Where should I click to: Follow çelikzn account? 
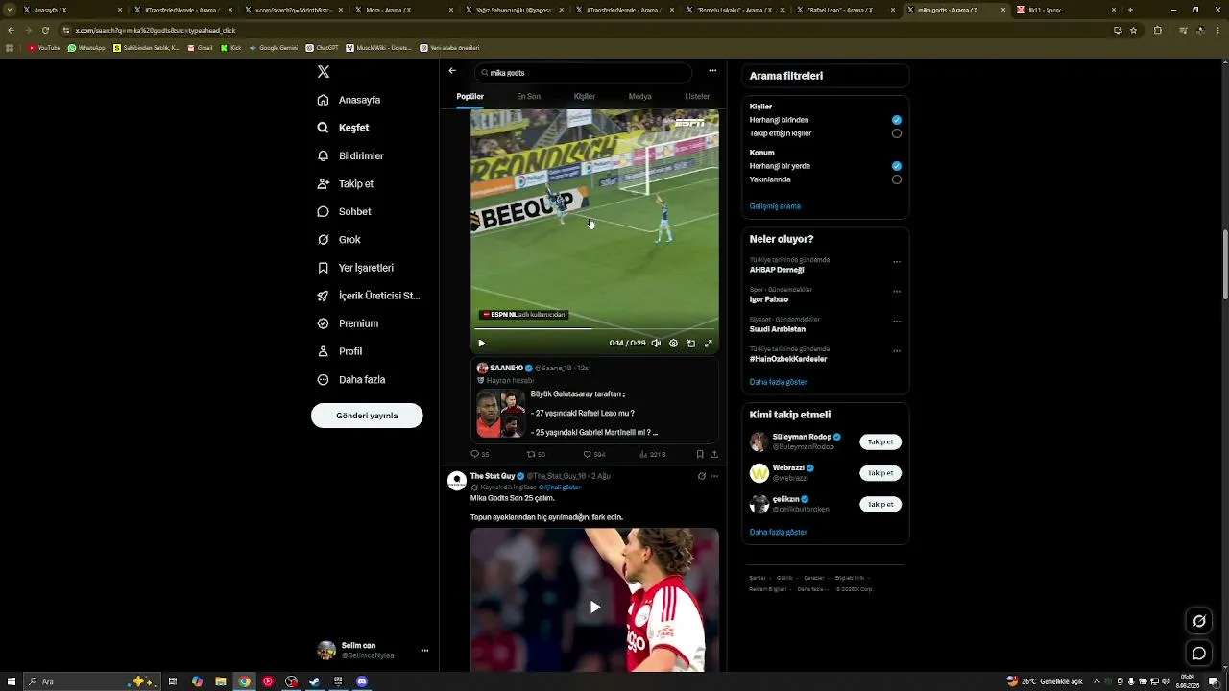click(880, 504)
